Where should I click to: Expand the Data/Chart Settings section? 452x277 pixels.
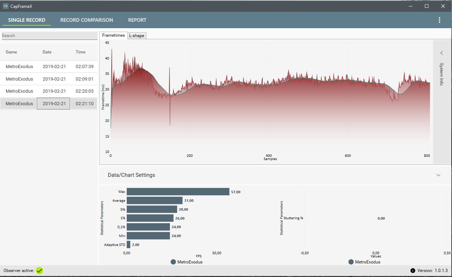point(438,175)
